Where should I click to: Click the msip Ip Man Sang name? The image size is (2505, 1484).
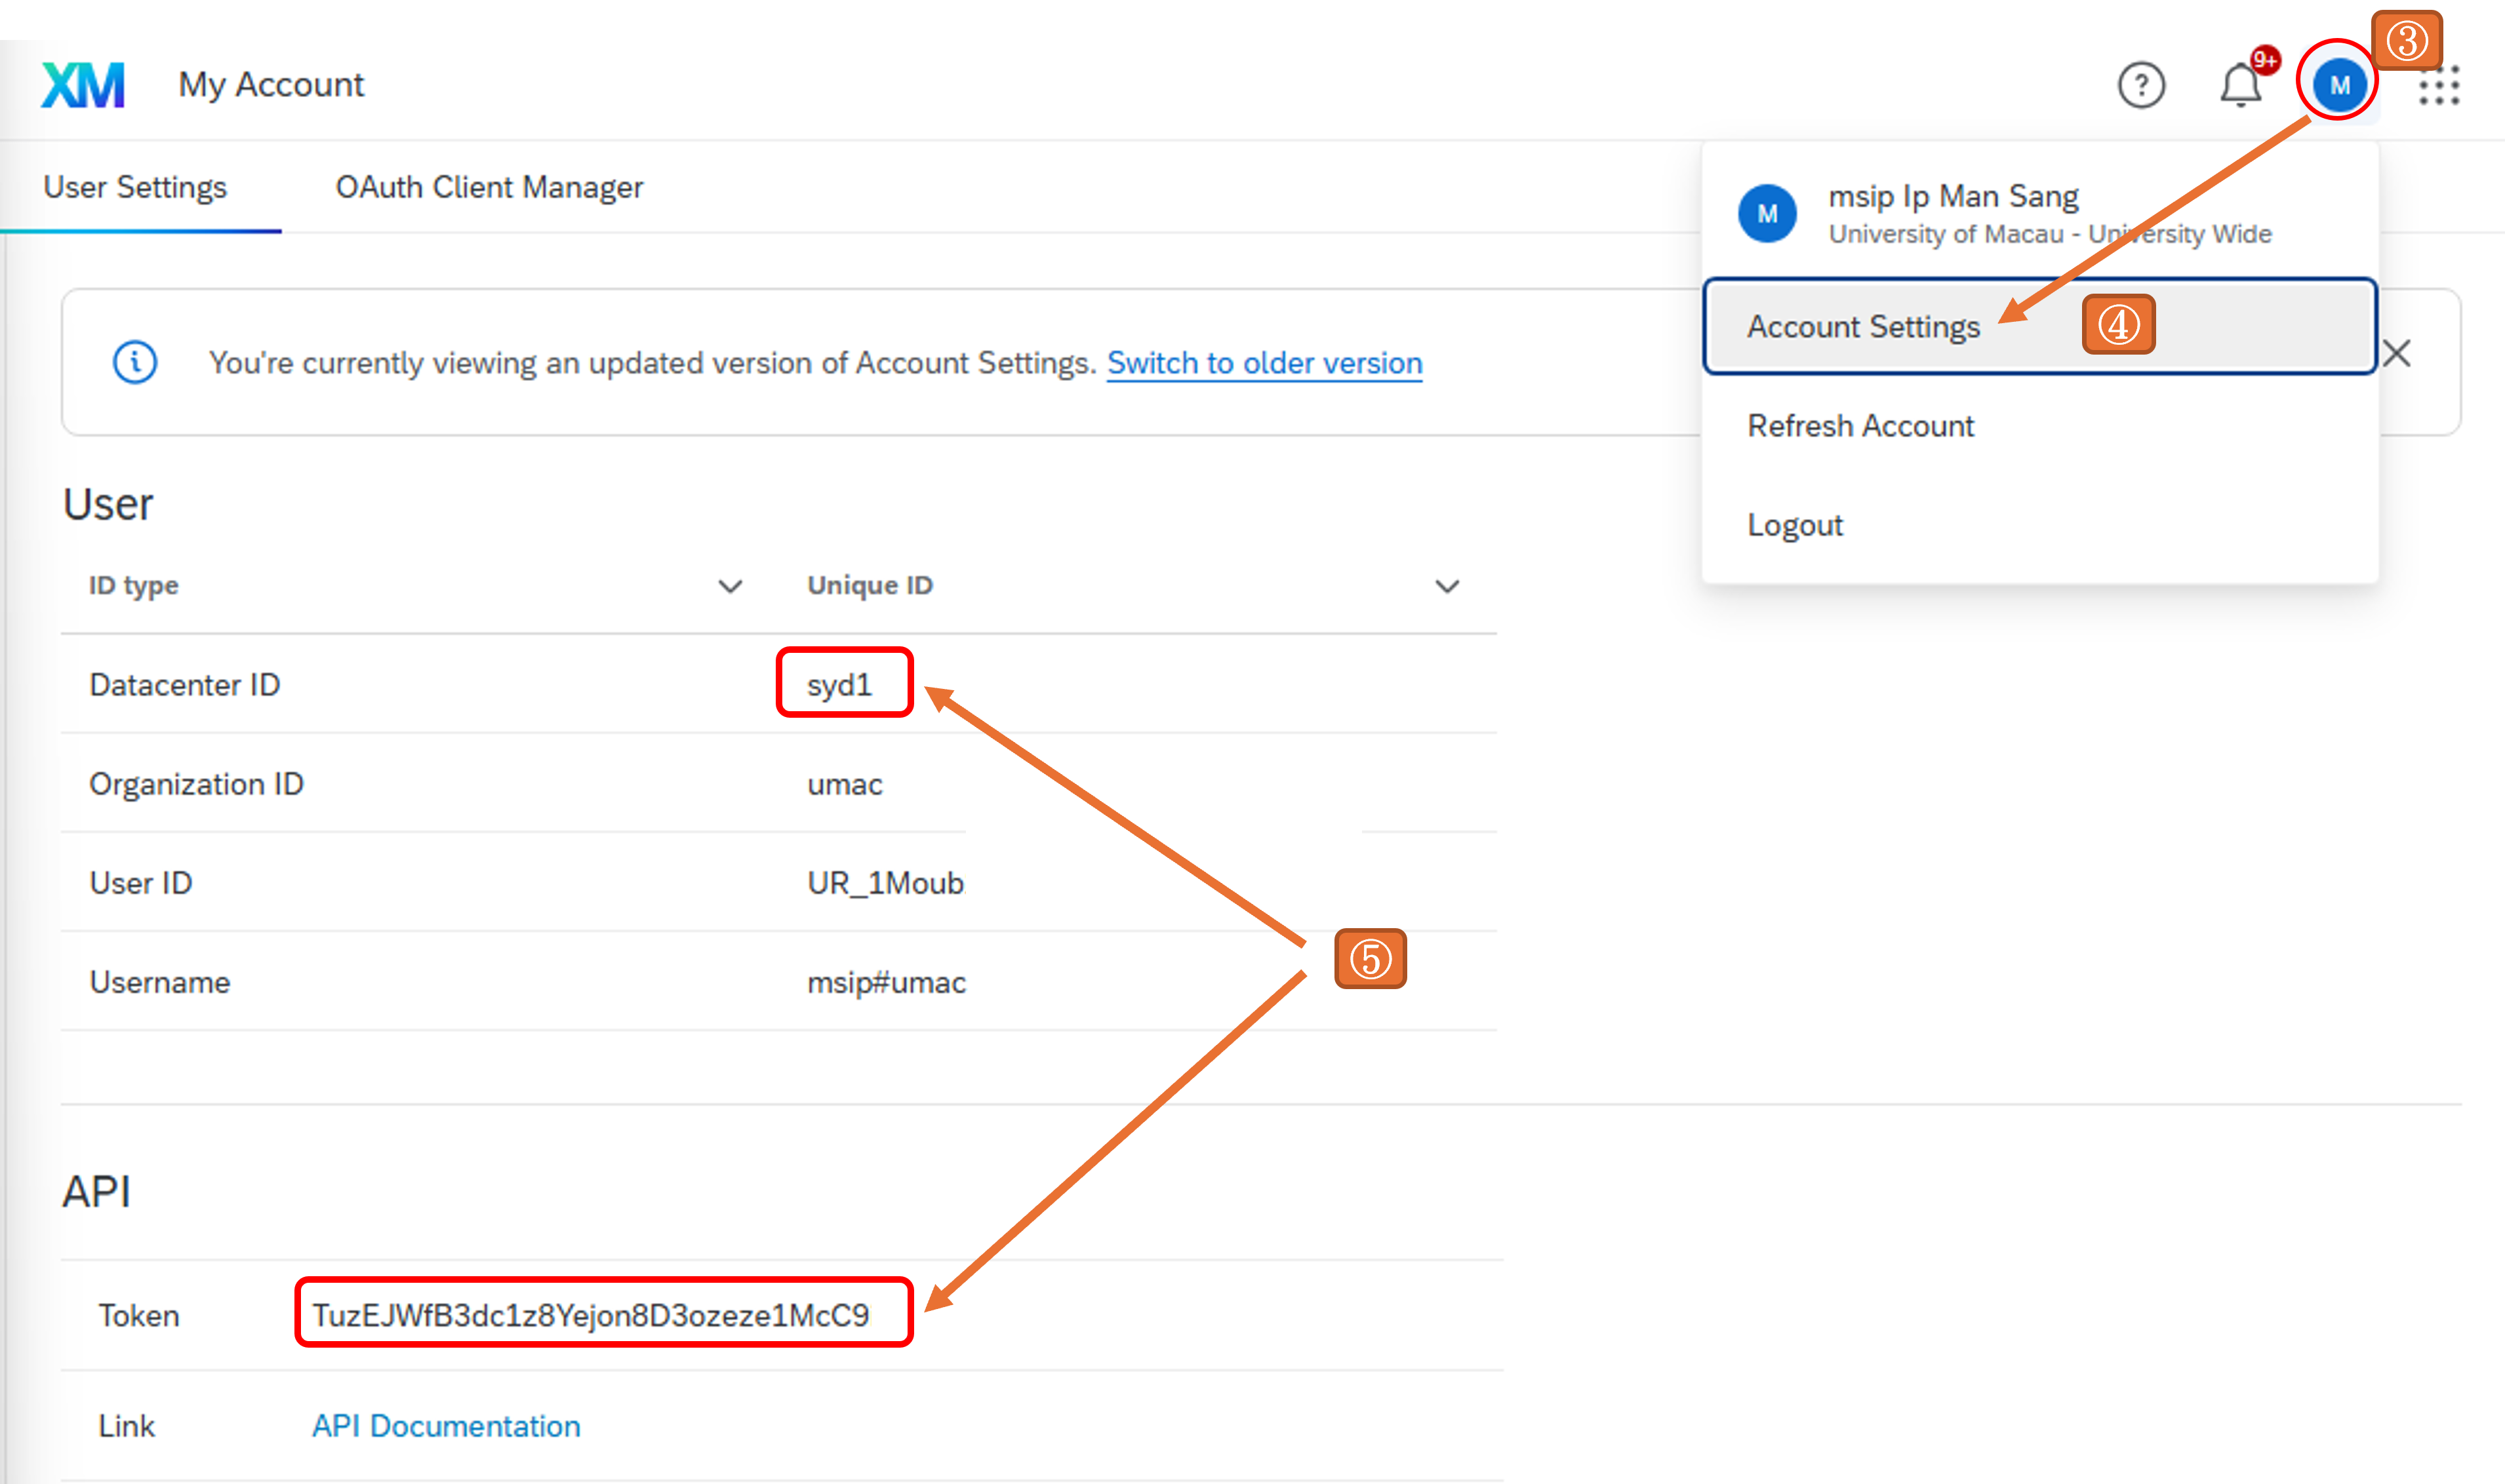(x=1953, y=196)
